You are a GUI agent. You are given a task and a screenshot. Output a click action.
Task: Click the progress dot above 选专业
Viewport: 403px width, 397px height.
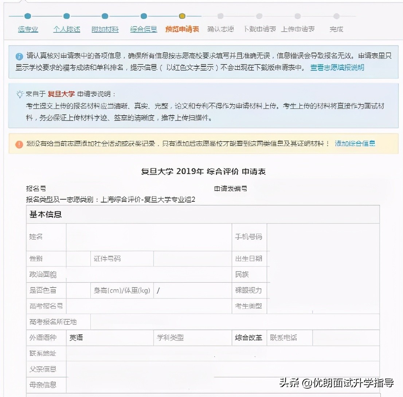pyautogui.click(x=28, y=16)
